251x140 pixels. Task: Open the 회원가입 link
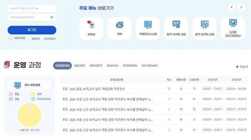35,39
